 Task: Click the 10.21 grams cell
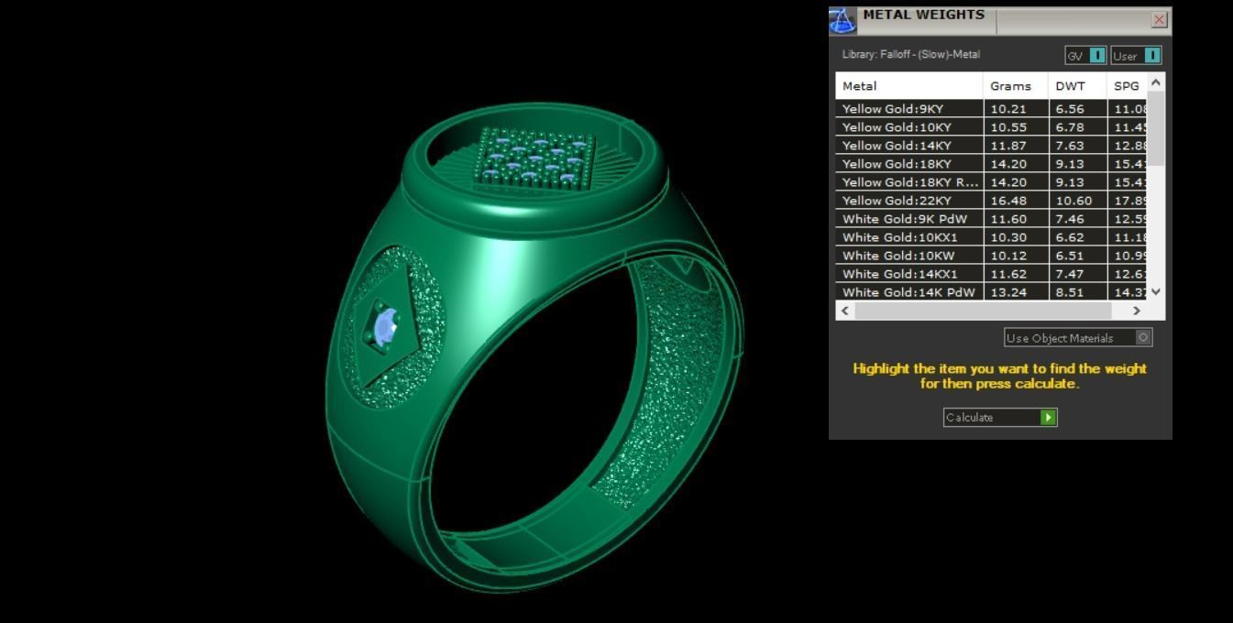pyautogui.click(x=1016, y=109)
